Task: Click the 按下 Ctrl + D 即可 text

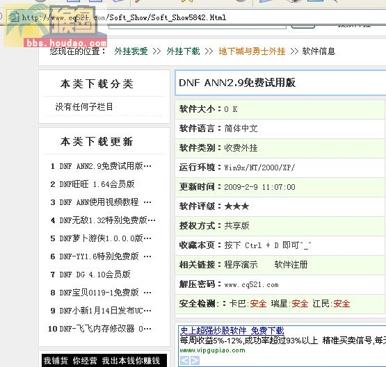Action: pyautogui.click(x=268, y=245)
